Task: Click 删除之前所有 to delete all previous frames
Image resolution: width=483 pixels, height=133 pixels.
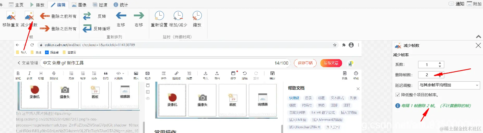Action: click(58, 16)
